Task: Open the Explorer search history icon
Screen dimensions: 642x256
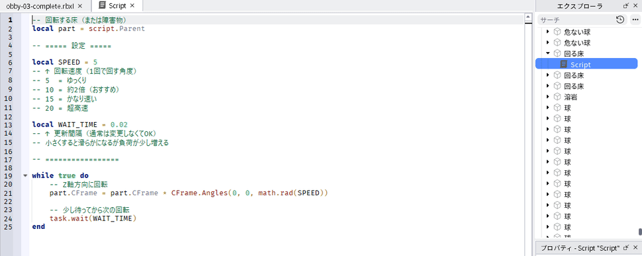Action: (x=620, y=20)
